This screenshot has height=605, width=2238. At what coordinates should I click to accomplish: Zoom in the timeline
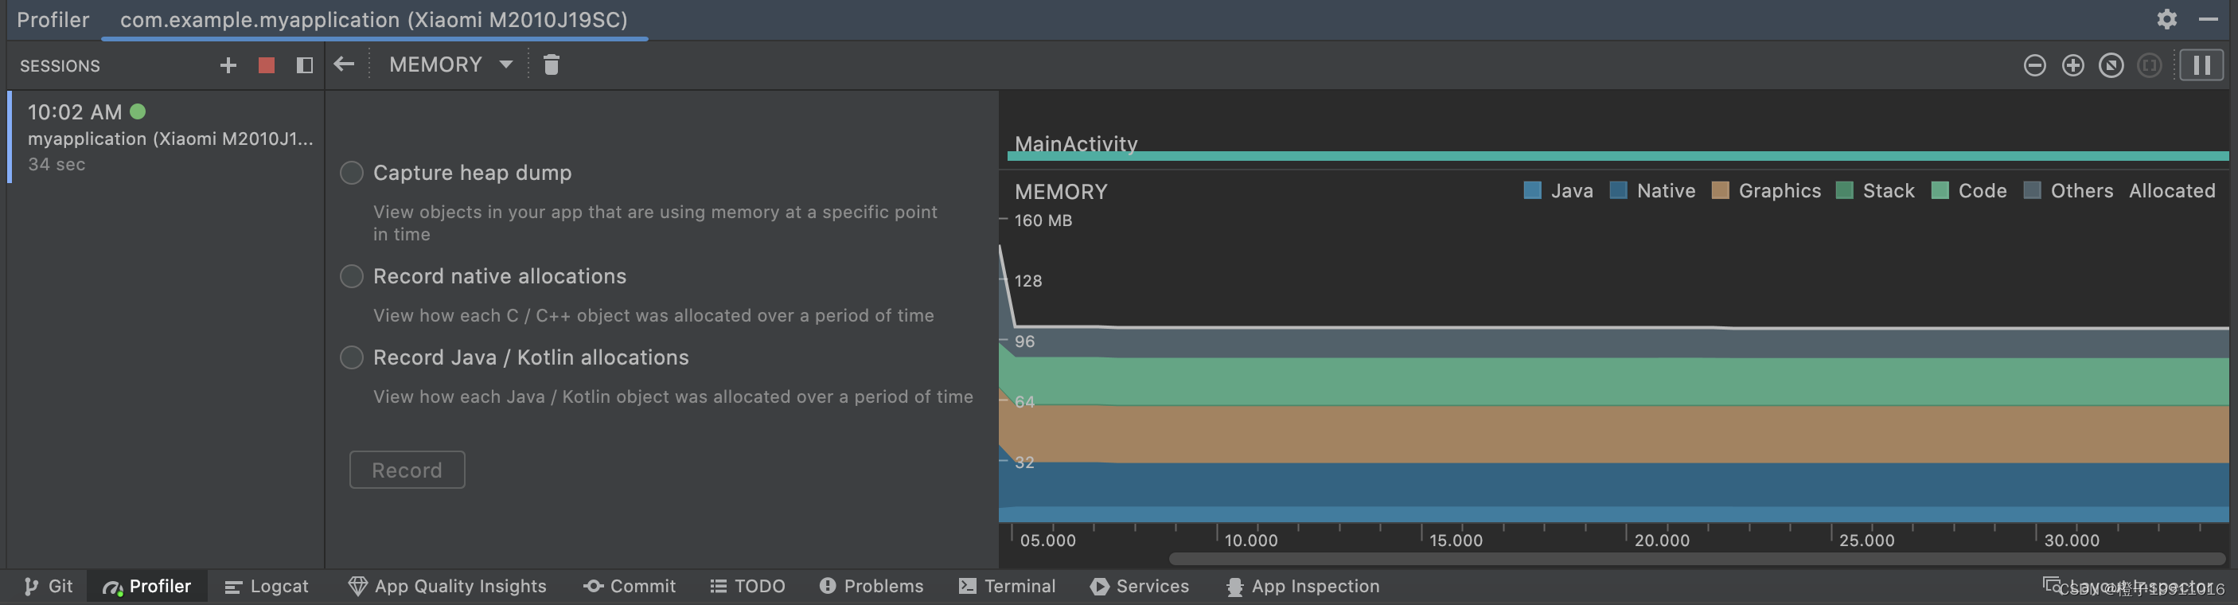(x=2073, y=65)
